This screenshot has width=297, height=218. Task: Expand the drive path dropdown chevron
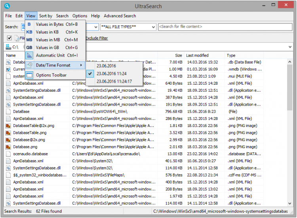[x=290, y=47]
